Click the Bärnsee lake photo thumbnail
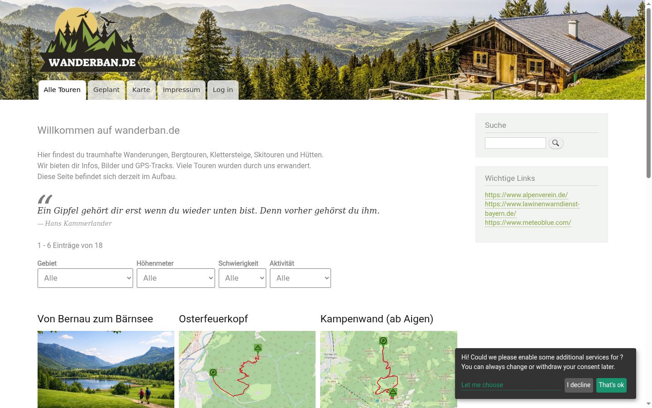Screen dimensions: 652x408 click(106, 369)
